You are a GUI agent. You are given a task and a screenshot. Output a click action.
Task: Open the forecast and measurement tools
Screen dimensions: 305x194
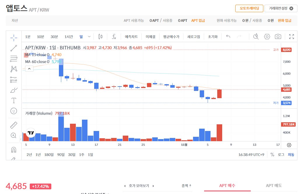click(x=14, y=80)
